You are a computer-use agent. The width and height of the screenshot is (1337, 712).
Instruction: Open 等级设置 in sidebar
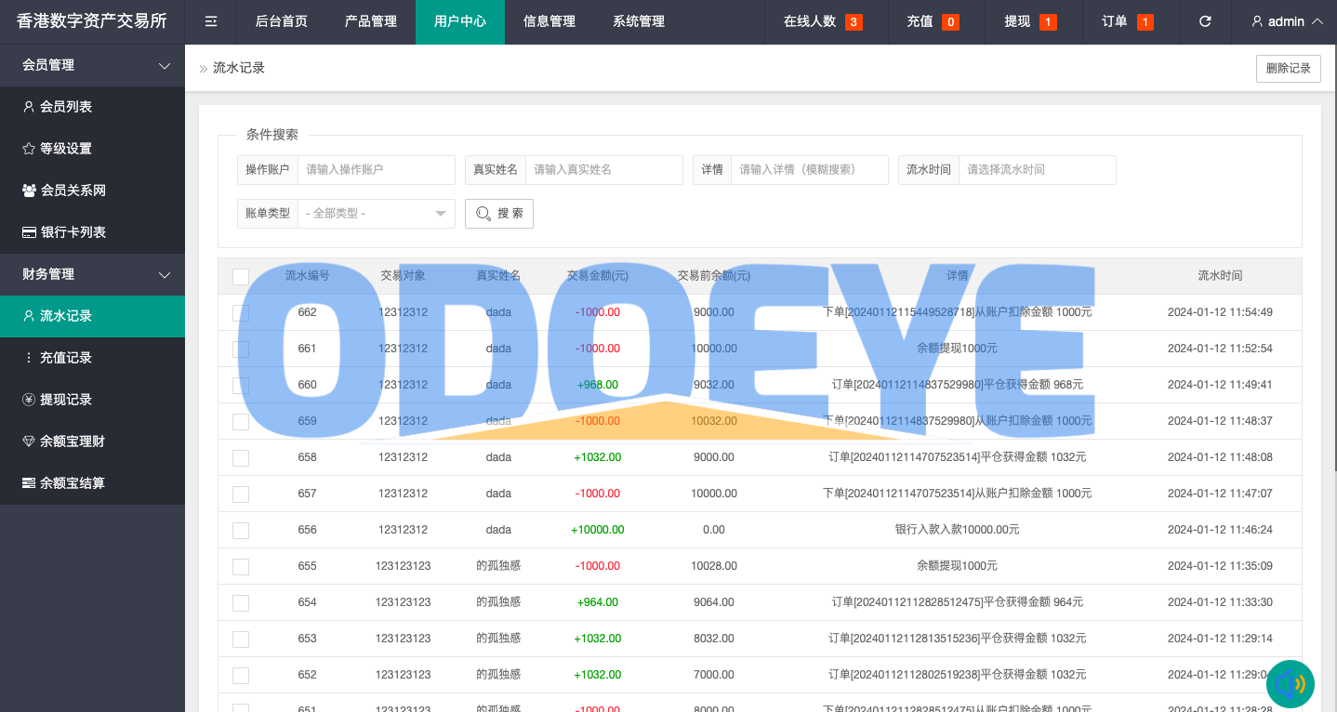tap(92, 149)
